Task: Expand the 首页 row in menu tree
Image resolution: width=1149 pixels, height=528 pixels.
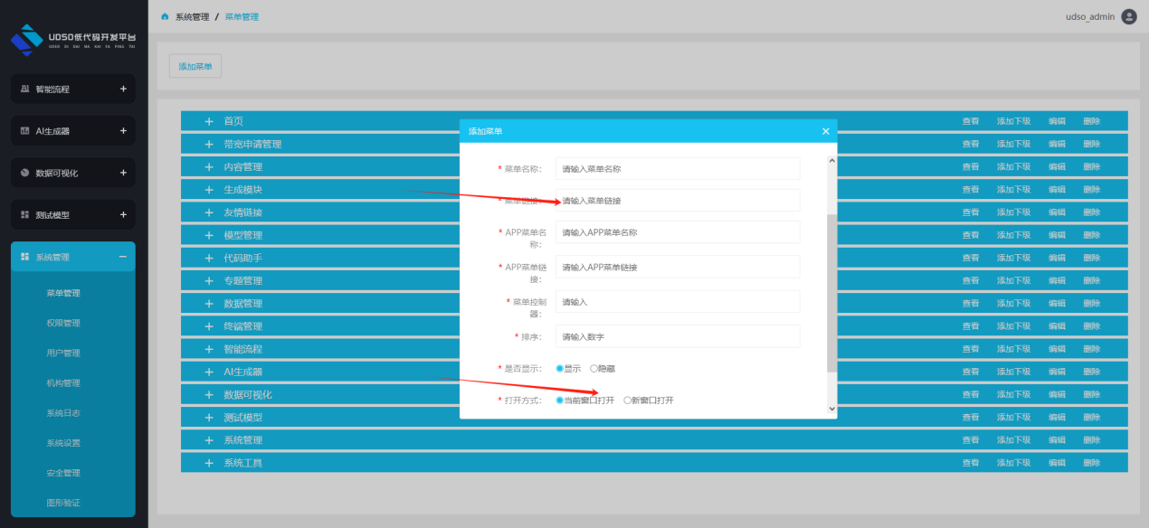Action: point(208,121)
